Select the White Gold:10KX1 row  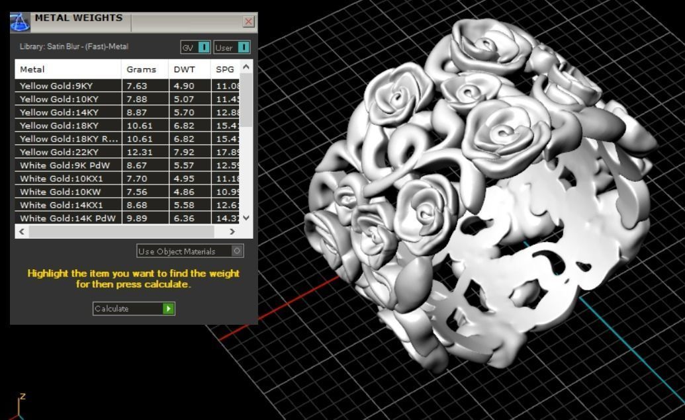pos(127,179)
